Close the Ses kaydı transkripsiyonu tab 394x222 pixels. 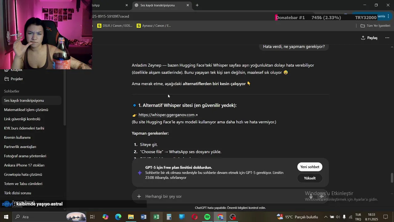point(188,5)
